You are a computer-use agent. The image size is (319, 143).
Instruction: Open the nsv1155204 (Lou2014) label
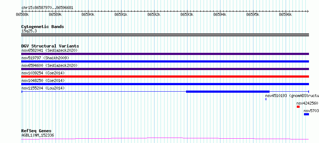(43, 88)
